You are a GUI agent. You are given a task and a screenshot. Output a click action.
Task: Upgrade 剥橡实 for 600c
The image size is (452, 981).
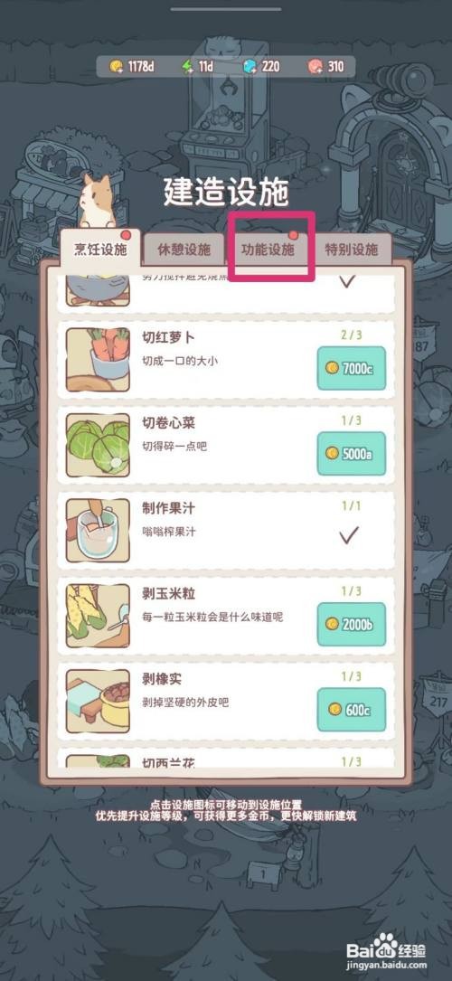coord(352,710)
